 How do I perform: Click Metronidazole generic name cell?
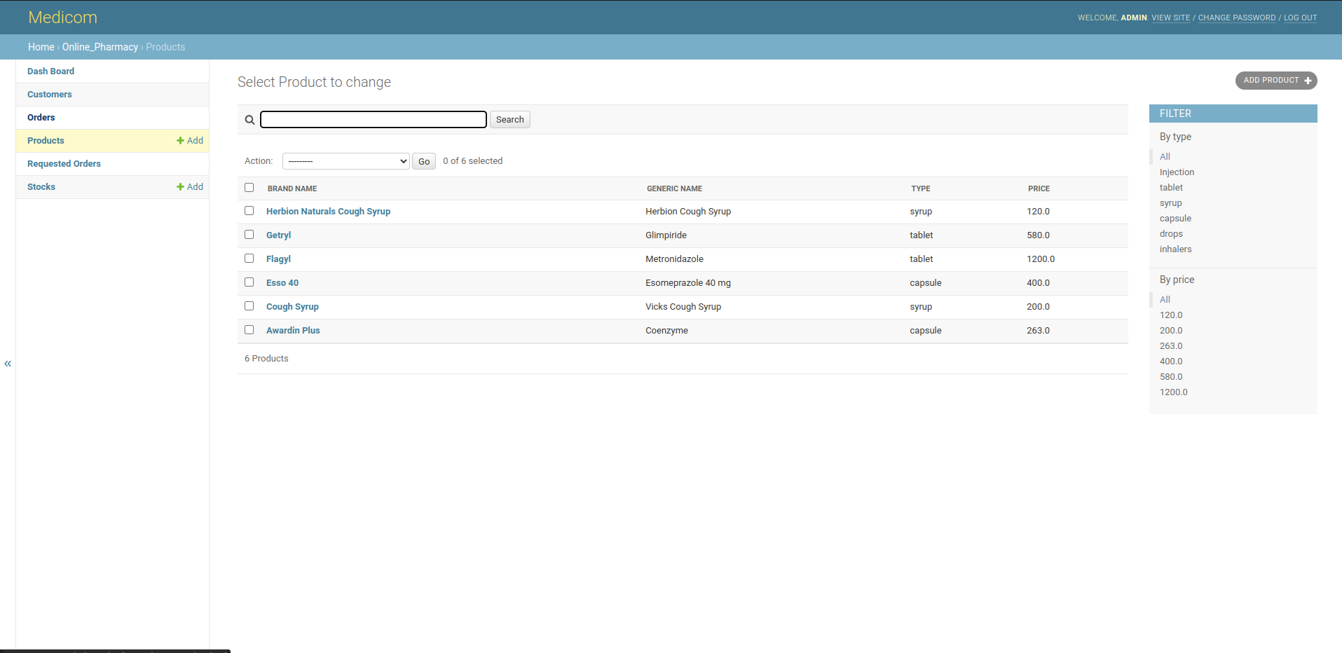674,259
